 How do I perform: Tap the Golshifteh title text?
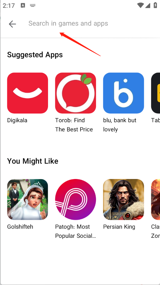click(20, 227)
